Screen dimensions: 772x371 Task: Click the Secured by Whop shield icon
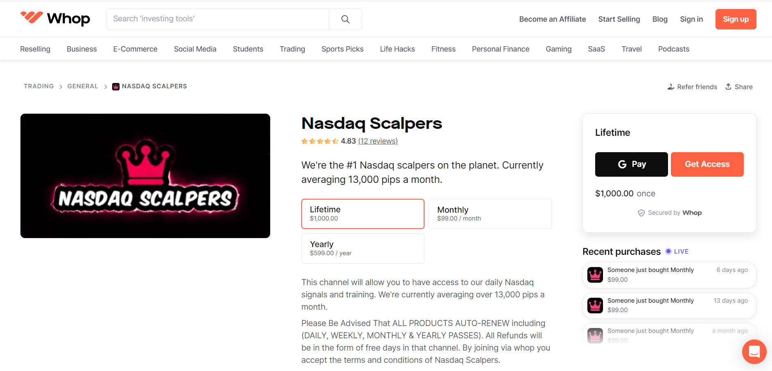(641, 213)
